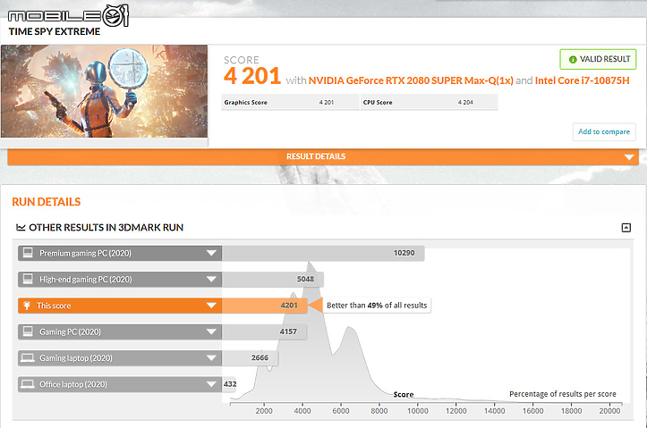This screenshot has width=647, height=428.
Task: Select the Office laptop (2020) label
Action: coord(73,384)
